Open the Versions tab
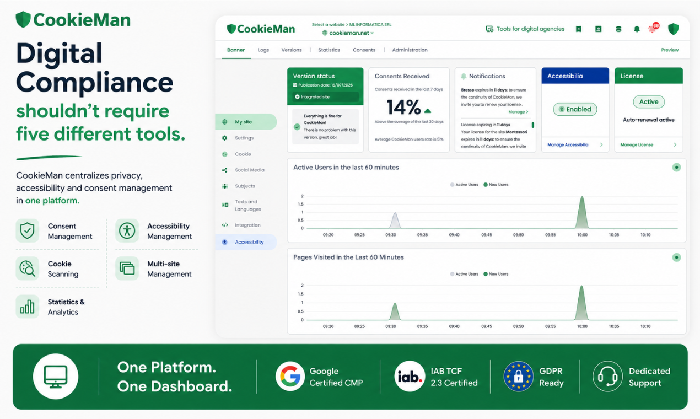Image resolution: width=700 pixels, height=419 pixels. coord(292,50)
